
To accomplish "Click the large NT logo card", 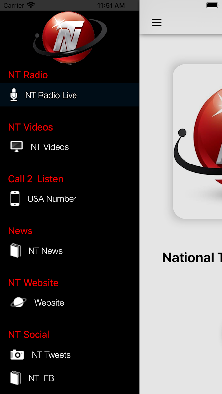I will (197, 141).
